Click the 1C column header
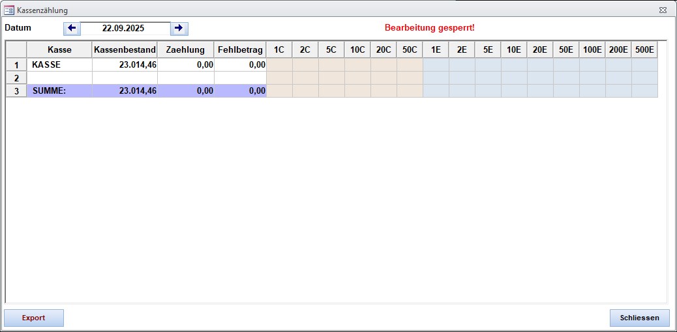Image resolution: width=677 pixels, height=332 pixels. pyautogui.click(x=279, y=49)
